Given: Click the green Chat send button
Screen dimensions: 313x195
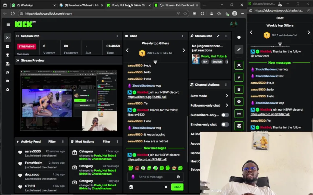Looking at the screenshot, I should pyautogui.click(x=177, y=187).
